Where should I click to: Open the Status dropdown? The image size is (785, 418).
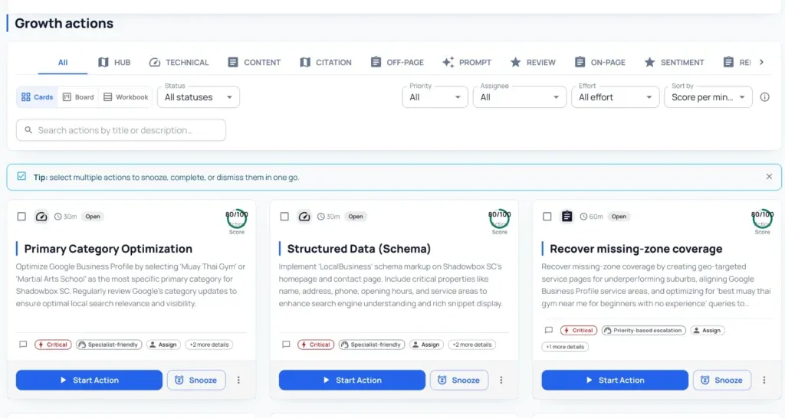tap(199, 97)
